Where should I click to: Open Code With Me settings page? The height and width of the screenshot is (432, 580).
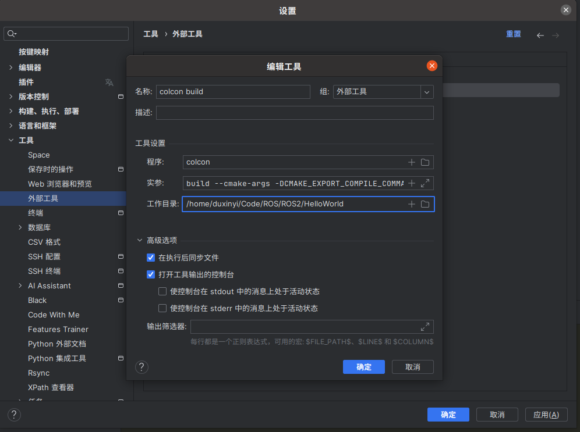point(54,315)
